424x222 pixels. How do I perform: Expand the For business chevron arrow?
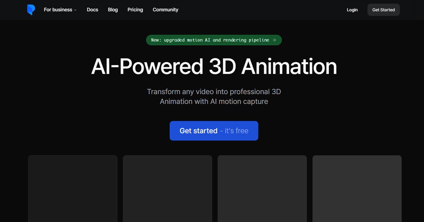click(75, 10)
